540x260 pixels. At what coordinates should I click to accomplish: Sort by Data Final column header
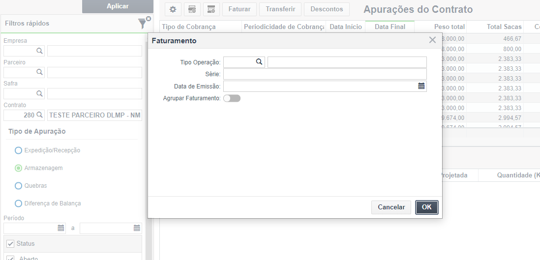point(390,27)
